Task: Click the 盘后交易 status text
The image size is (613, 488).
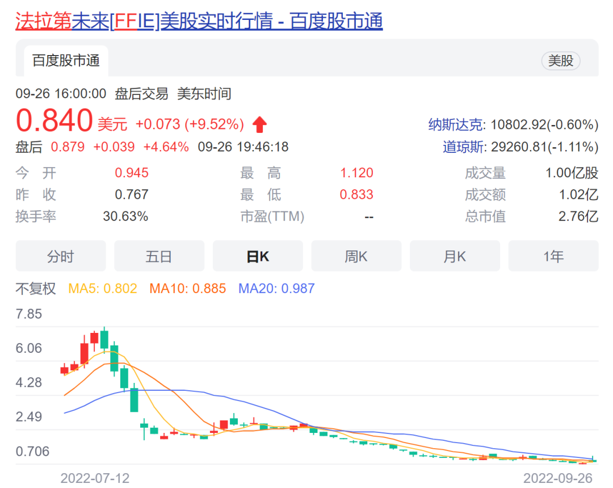Action: (141, 94)
